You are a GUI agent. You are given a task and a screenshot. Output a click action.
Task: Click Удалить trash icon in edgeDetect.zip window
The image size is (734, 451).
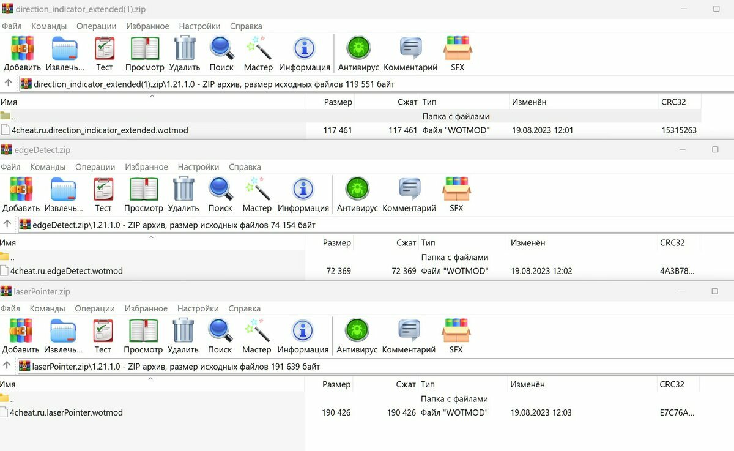point(183,190)
